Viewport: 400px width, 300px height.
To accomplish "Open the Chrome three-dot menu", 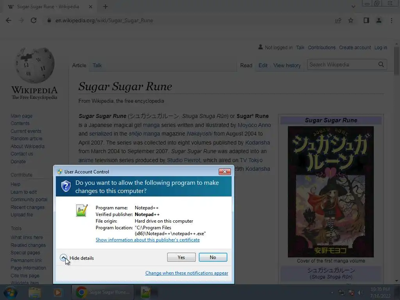I will click(x=391, y=20).
